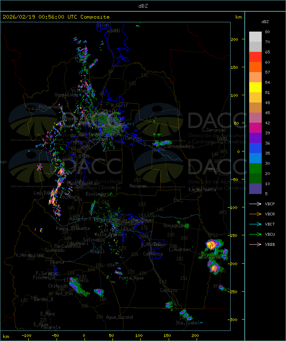The image size is (286, 341).
Task: Pick the magenta swatch in dBZ legend
Action: point(255,128)
